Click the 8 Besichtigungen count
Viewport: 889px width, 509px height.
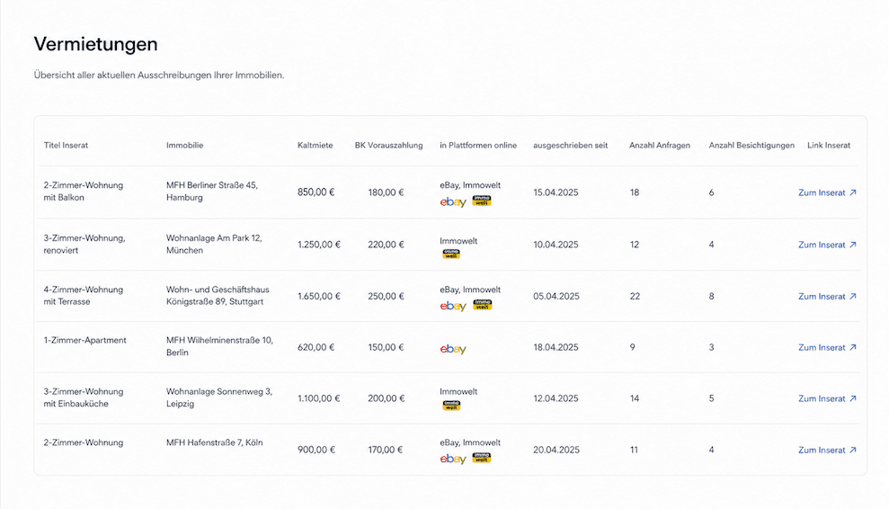[x=712, y=296]
